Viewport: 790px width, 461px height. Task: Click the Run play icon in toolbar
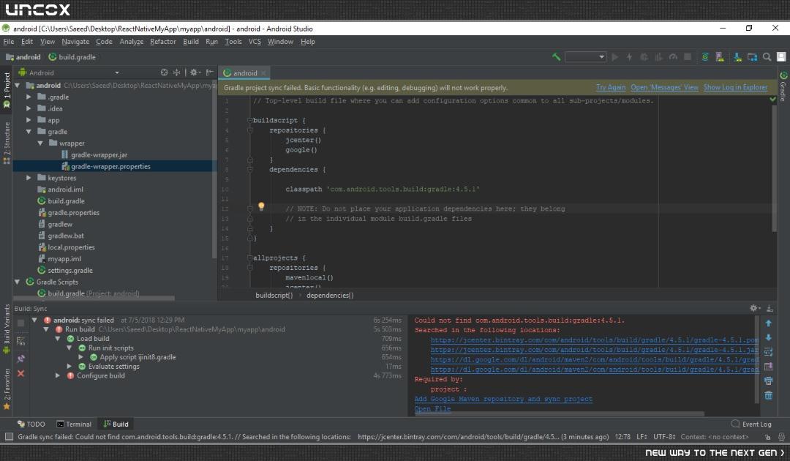(x=614, y=57)
